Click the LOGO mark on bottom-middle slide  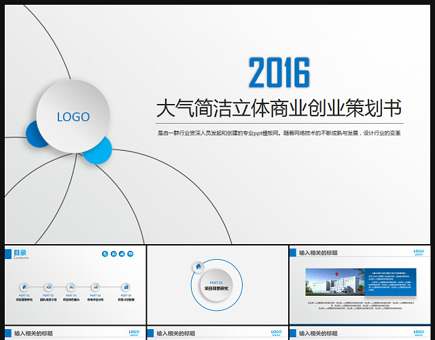(x=277, y=333)
